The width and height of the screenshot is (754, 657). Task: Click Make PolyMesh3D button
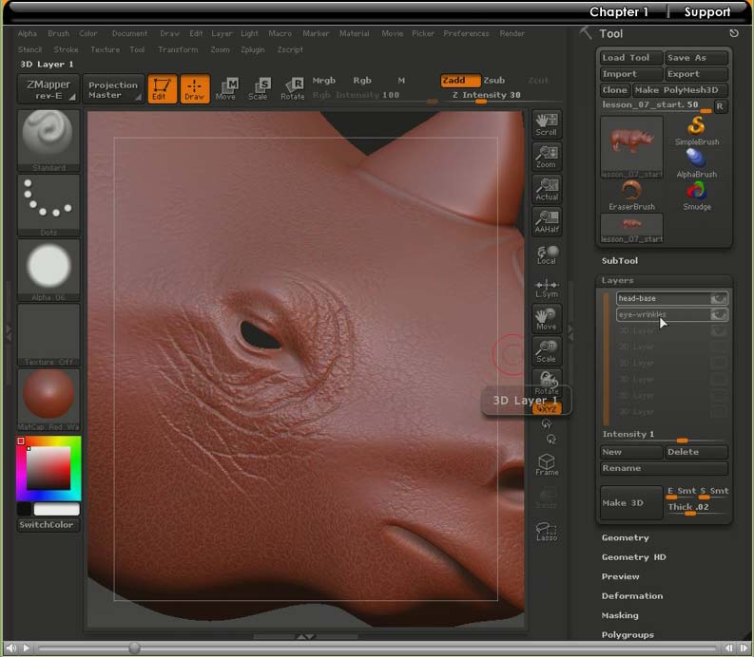pos(680,90)
